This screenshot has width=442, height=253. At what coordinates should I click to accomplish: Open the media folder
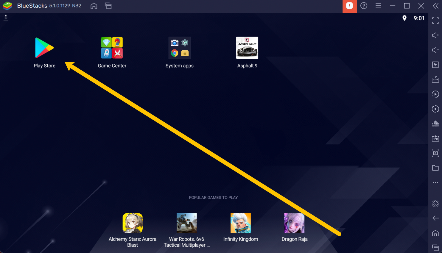point(435,168)
